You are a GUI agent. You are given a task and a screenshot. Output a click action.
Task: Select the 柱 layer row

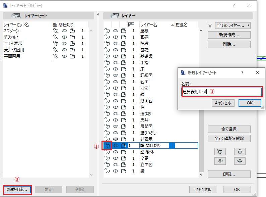click(x=151, y=107)
